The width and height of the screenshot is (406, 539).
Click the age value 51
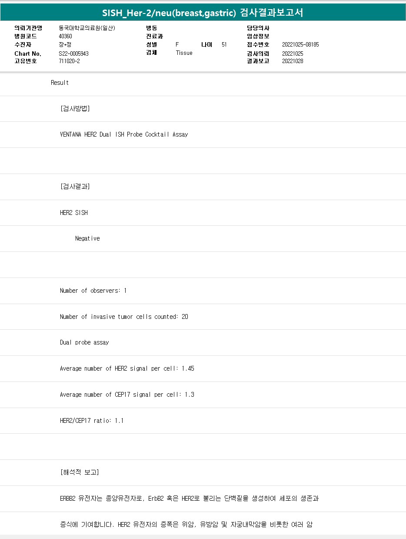point(224,45)
